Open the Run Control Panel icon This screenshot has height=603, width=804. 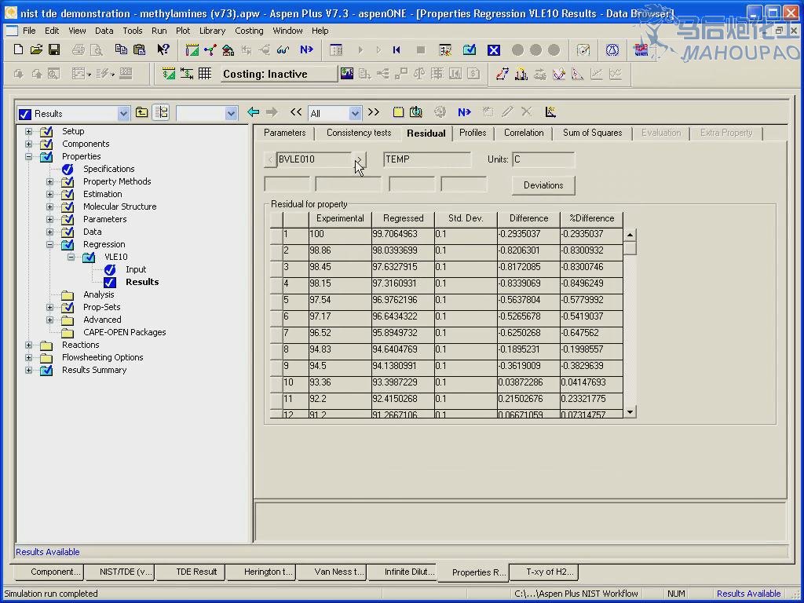pyautogui.click(x=336, y=49)
